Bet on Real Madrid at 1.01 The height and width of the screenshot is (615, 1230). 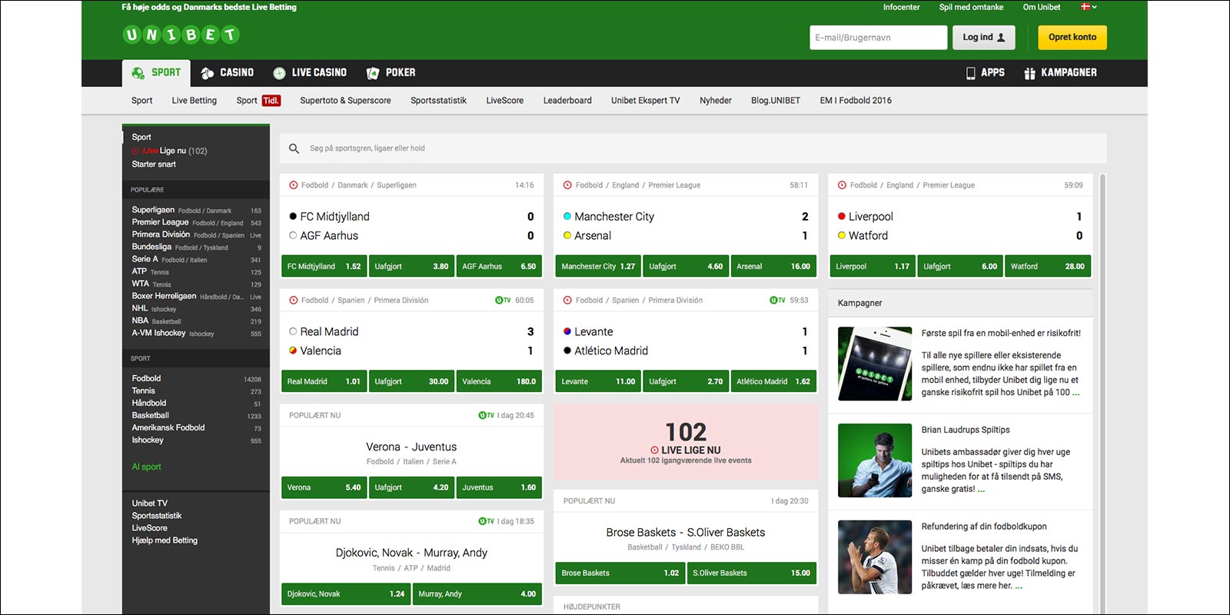(324, 382)
